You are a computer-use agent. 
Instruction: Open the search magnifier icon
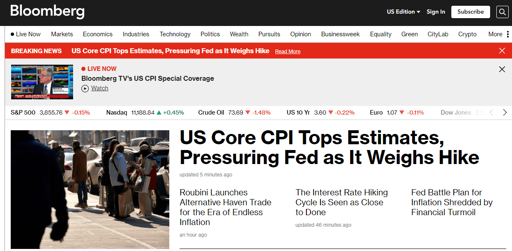[502, 12]
